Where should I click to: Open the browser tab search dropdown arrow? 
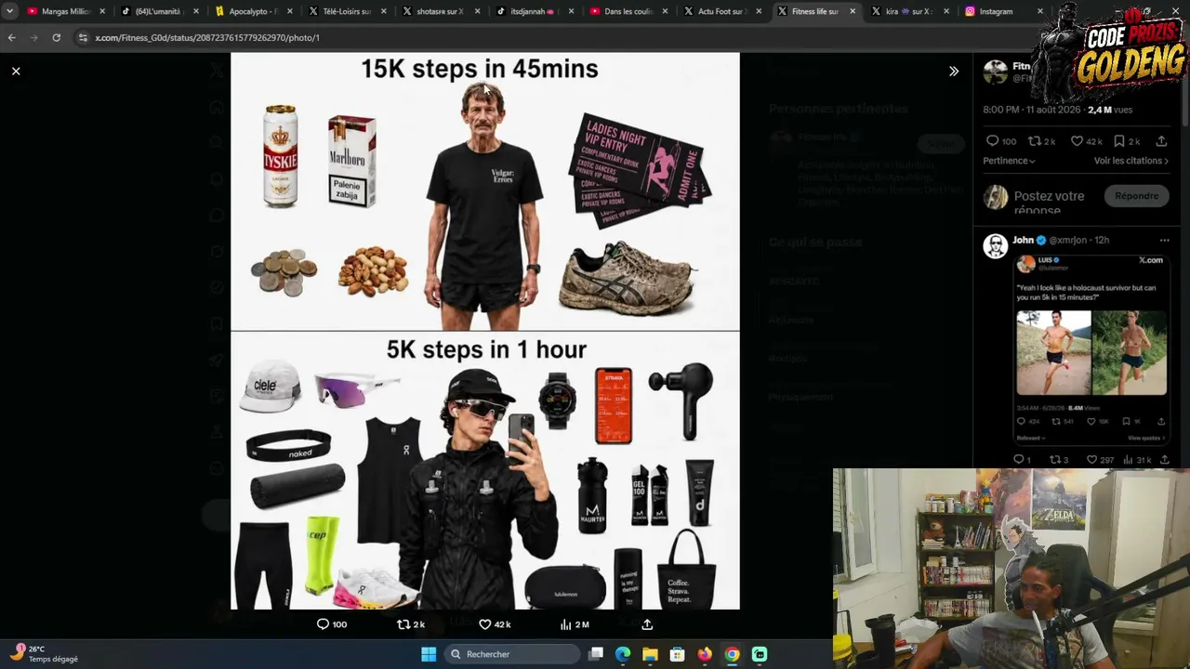pyautogui.click(x=9, y=11)
